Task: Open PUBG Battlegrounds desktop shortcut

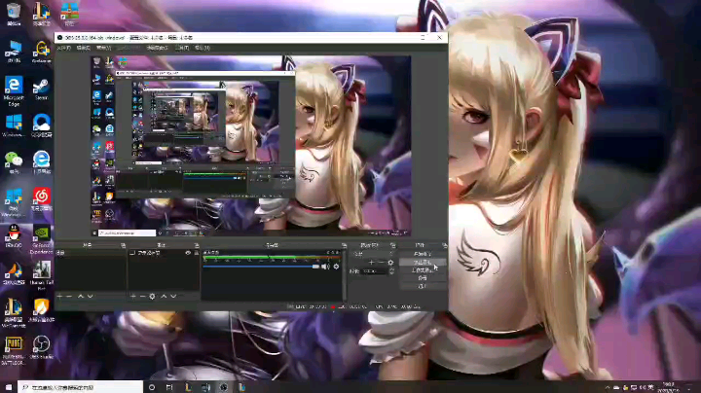Action: pos(14,350)
